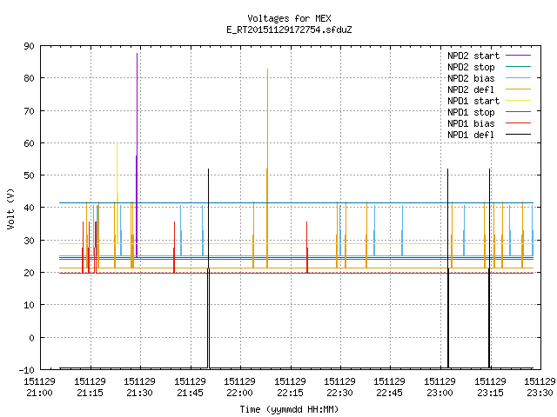The image size is (557, 417).
Task: Click the 'NPD2 start' legend label
Action: click(x=473, y=56)
